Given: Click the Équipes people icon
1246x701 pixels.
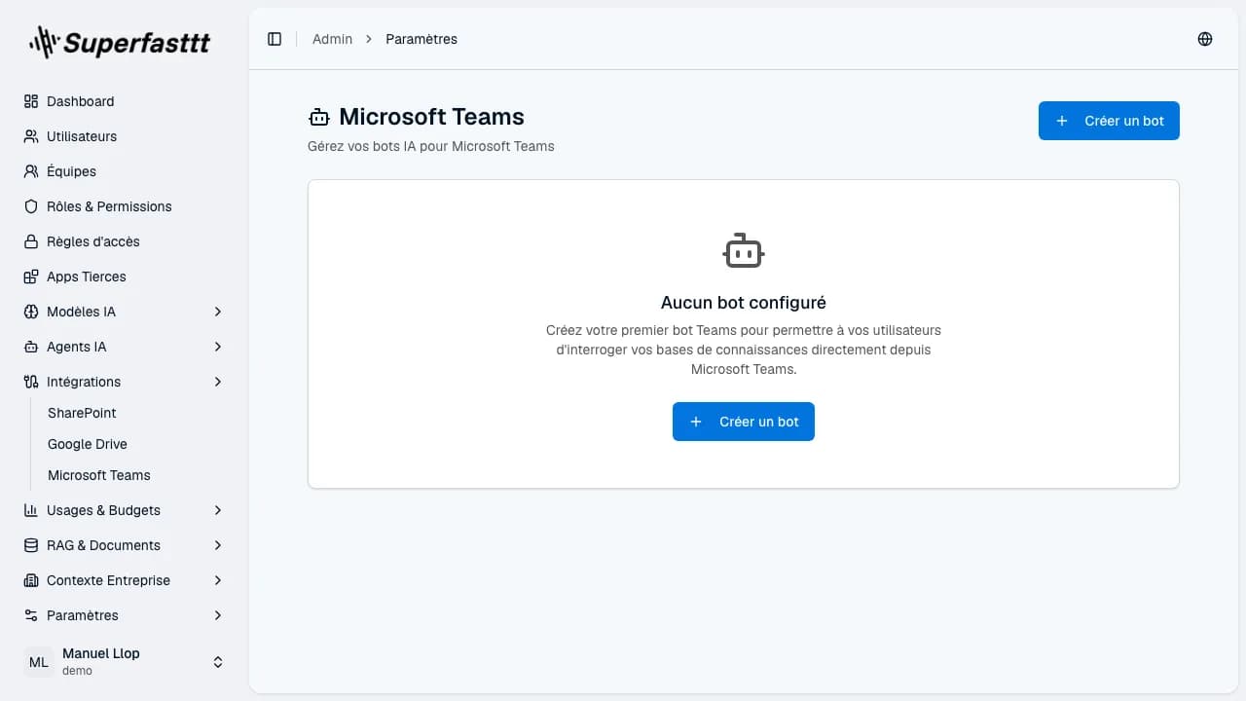Looking at the screenshot, I should [31, 171].
